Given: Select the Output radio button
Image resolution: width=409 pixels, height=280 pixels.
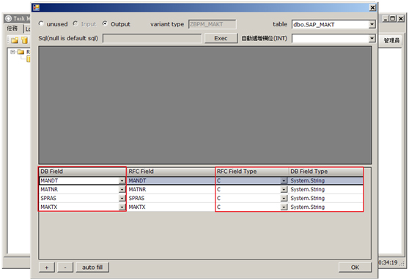Looking at the screenshot, I should [105, 23].
